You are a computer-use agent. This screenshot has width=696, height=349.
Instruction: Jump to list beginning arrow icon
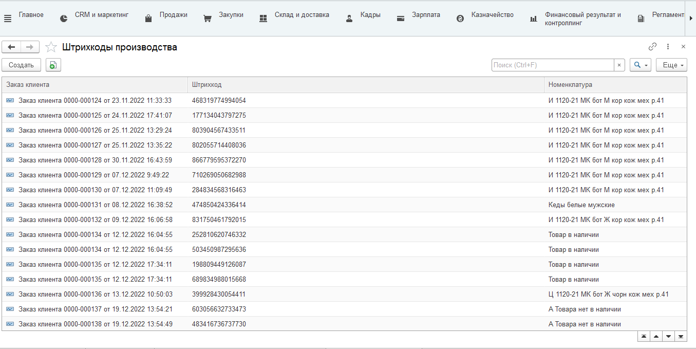pyautogui.click(x=644, y=337)
